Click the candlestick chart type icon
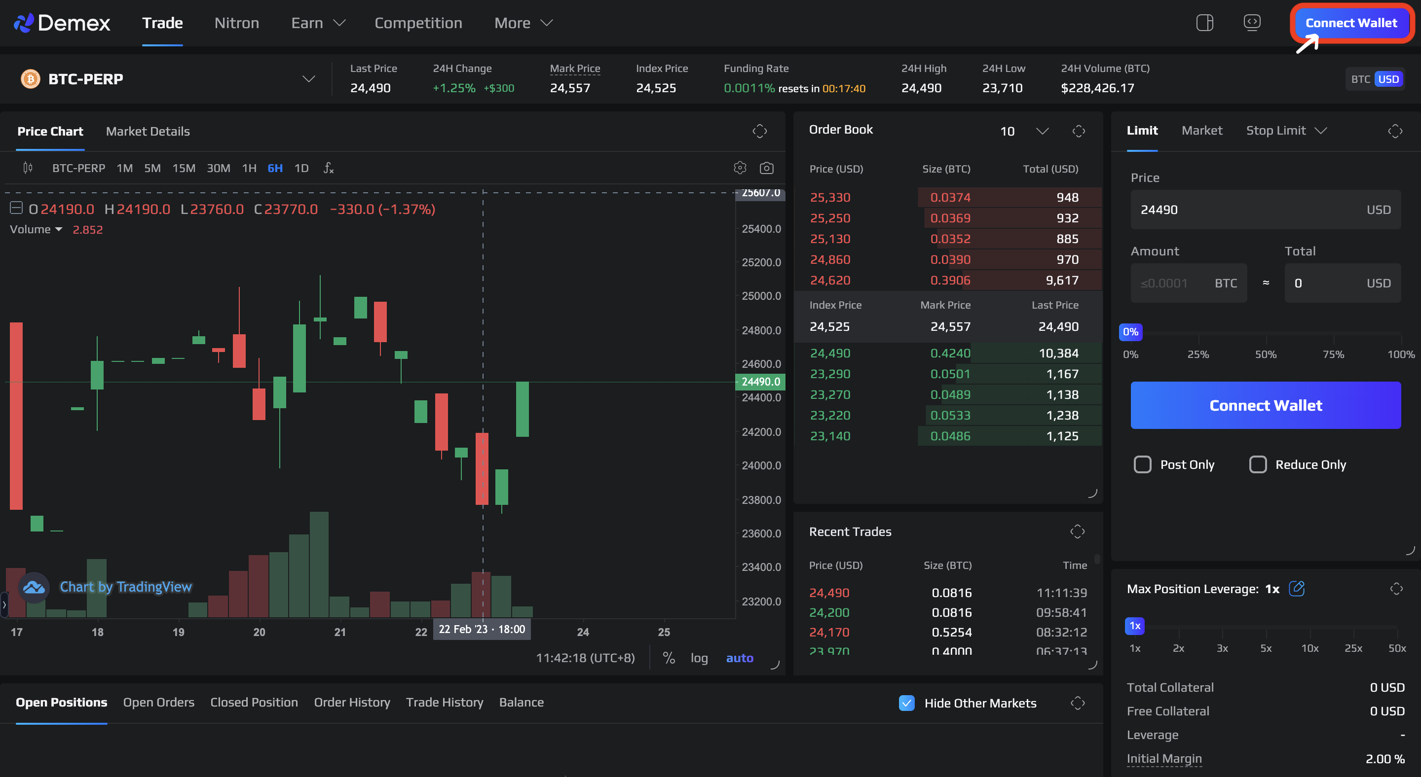Screen dimensions: 1421x777 28,168
